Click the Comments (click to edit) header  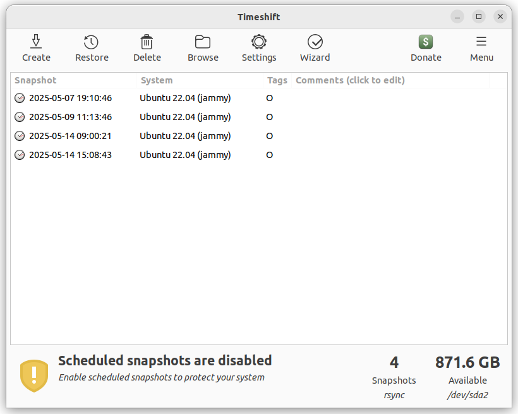coord(390,80)
